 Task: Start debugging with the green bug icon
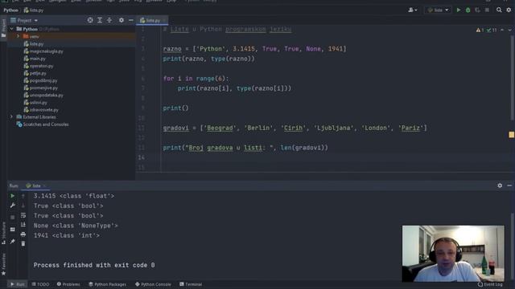click(x=468, y=10)
